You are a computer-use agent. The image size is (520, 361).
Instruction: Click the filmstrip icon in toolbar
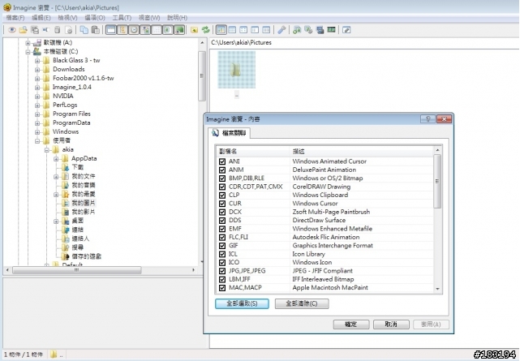pyautogui.click(x=331, y=30)
